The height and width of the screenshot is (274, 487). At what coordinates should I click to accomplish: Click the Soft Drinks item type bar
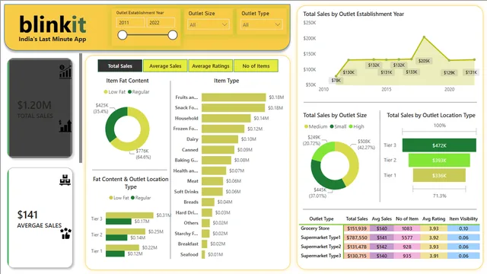pyautogui.click(x=212, y=192)
